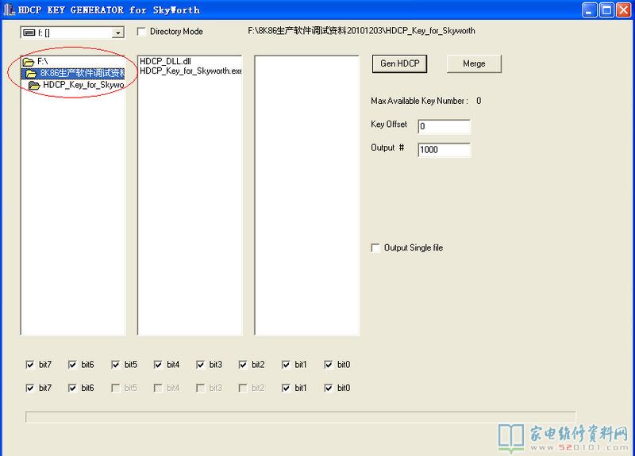Uncheck bit0 in the first row
The width and height of the screenshot is (635, 456).
[x=329, y=365]
